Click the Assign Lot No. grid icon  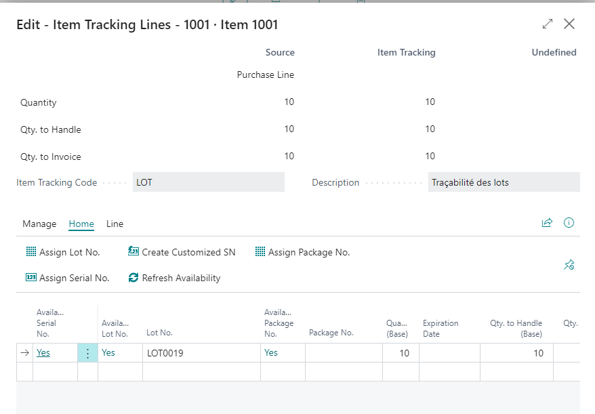click(x=31, y=251)
